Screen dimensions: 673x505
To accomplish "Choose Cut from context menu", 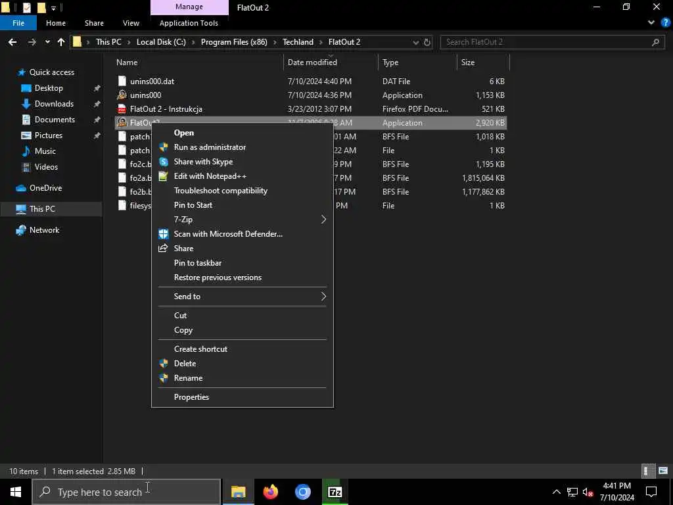I will pos(242,315).
